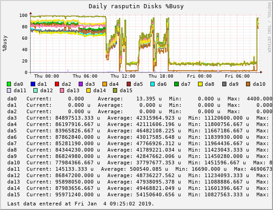The width and height of the screenshot is (273, 210).
Task: Click the da15 olive legend swatch
Action: (x=115, y=90)
